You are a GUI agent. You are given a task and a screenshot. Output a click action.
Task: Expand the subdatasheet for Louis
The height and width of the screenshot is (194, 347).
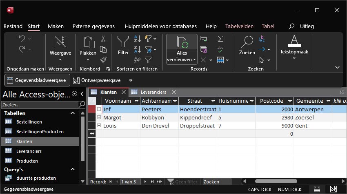pyautogui.click(x=99, y=126)
